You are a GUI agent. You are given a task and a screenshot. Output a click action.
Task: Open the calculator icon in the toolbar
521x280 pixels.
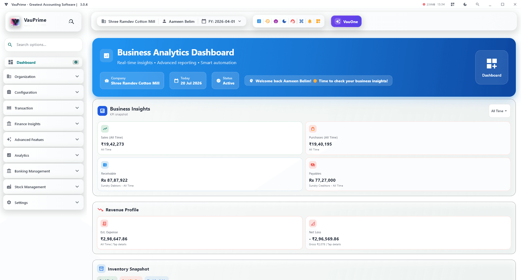(x=259, y=21)
